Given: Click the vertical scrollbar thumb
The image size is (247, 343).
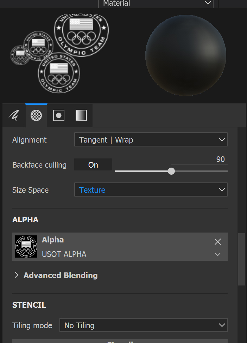Looking at the screenshot, I should click(241, 259).
